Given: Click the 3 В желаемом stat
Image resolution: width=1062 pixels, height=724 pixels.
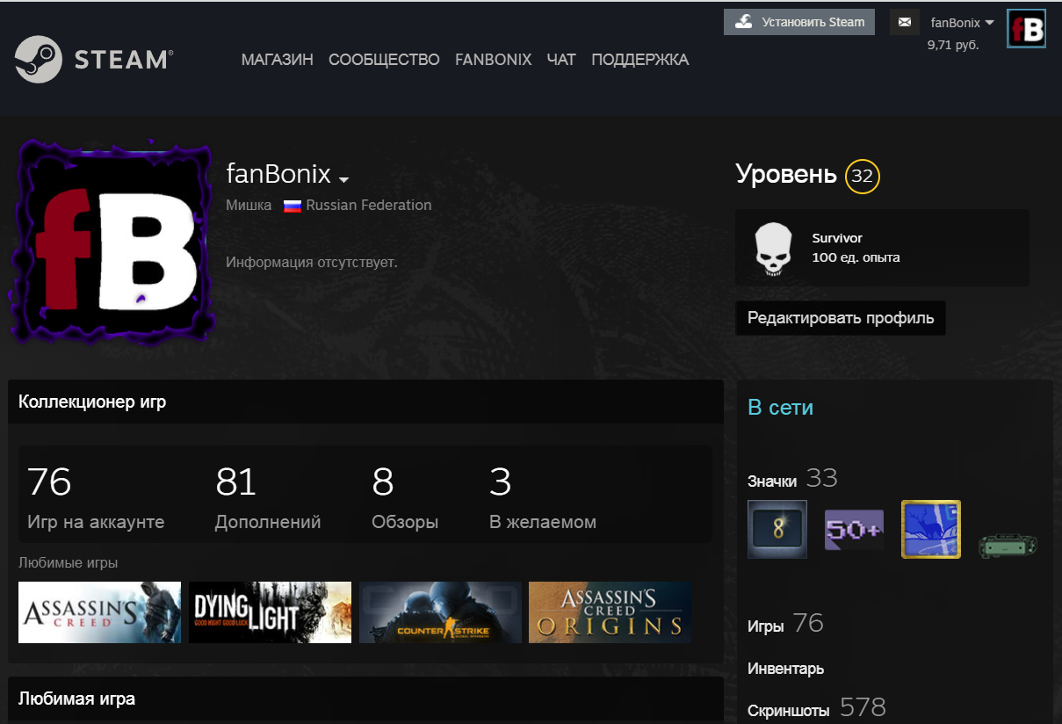Looking at the screenshot, I should (x=543, y=498).
